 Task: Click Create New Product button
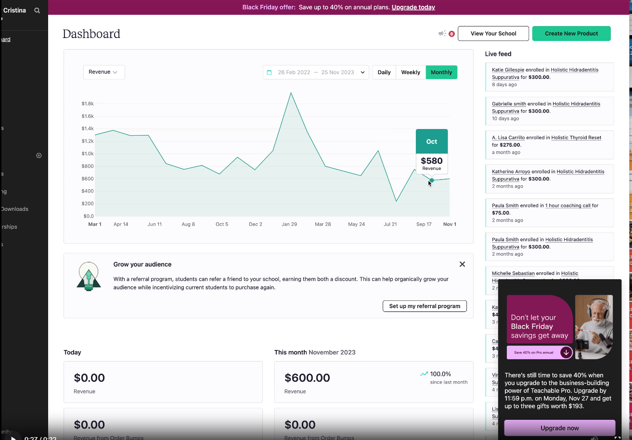point(571,34)
